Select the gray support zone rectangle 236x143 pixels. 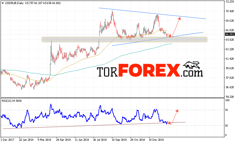[x=125, y=39]
